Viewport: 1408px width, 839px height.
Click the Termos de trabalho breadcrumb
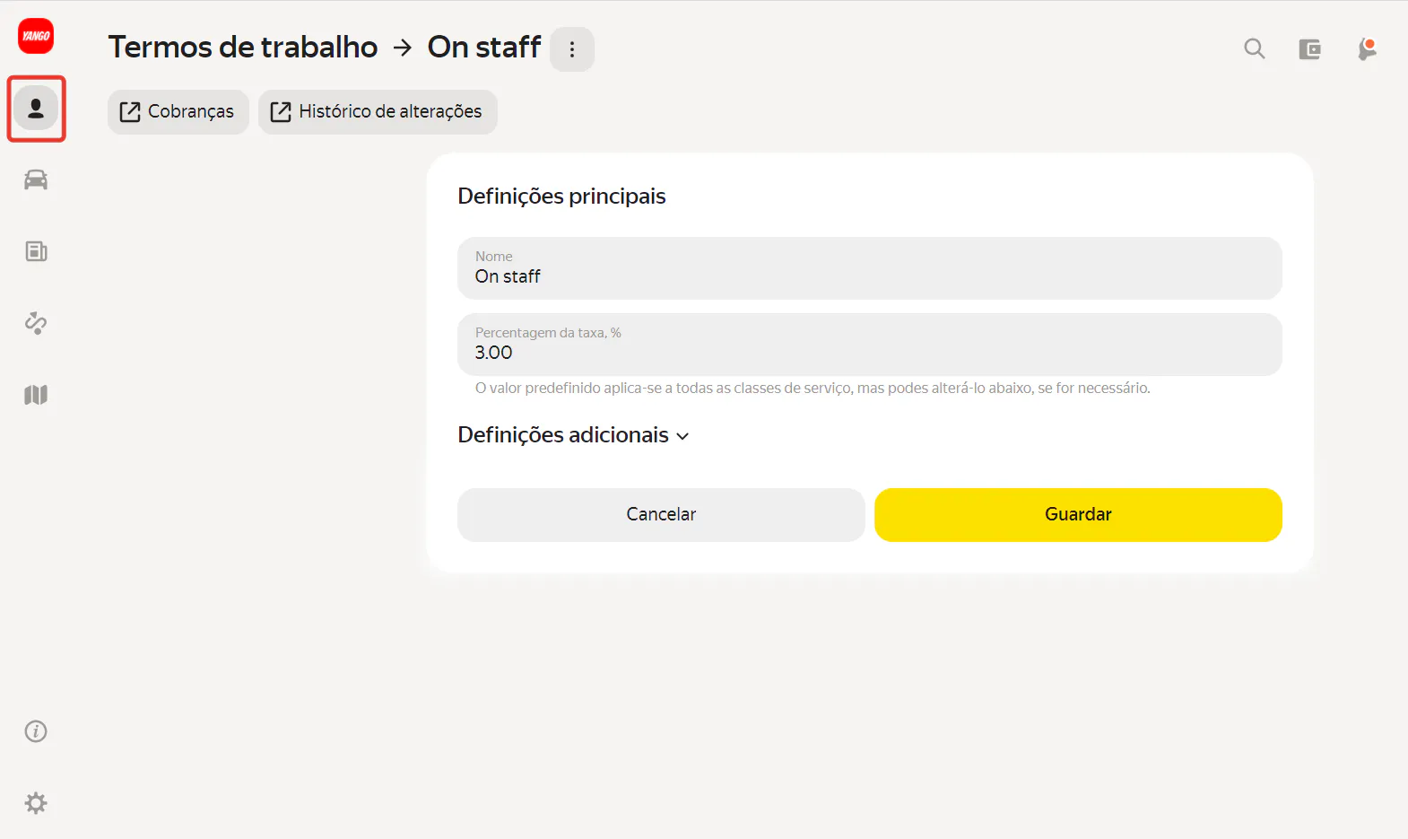pyautogui.click(x=243, y=47)
